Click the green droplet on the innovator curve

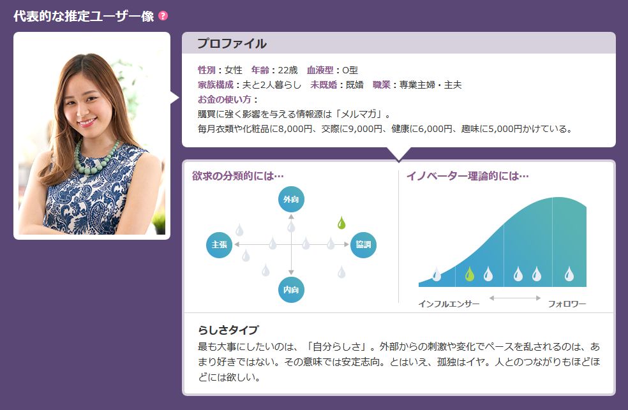[x=469, y=274]
